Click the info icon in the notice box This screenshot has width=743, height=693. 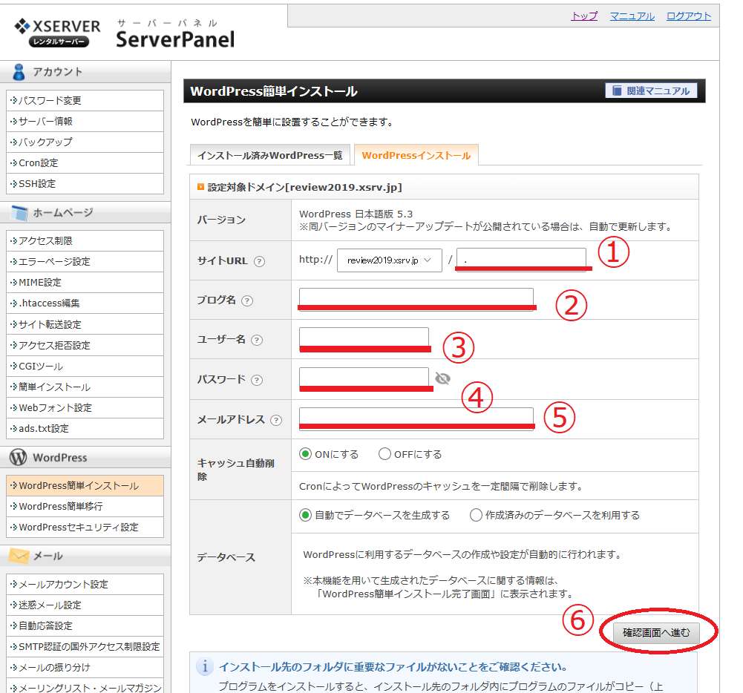coord(205,667)
